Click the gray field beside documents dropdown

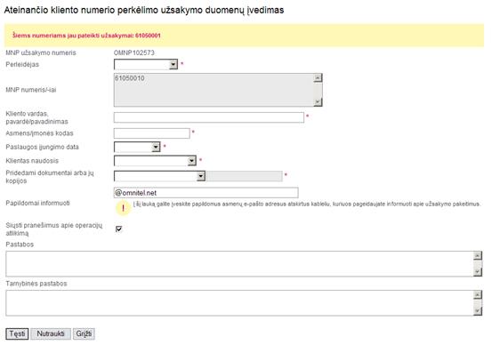[245, 176]
